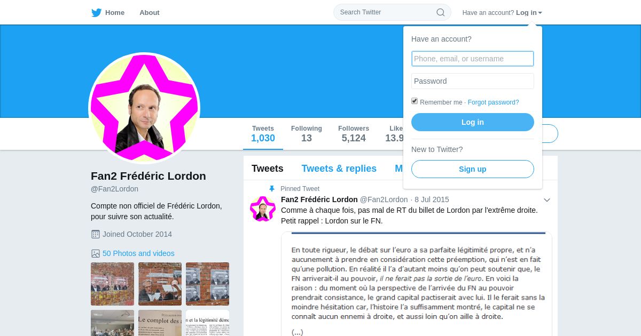The image size is (641, 336).
Task: Click the Sign up button
Action: click(x=473, y=169)
